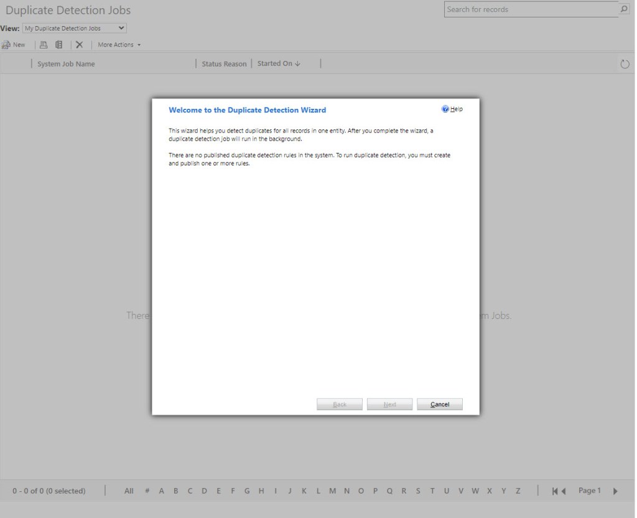Image resolution: width=637 pixels, height=518 pixels.
Task: Sort by System Job Name column
Action: [66, 64]
